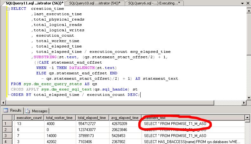
Task: Switch to SQLQuery6.sql Executing tab
Action: (x=154, y=3)
